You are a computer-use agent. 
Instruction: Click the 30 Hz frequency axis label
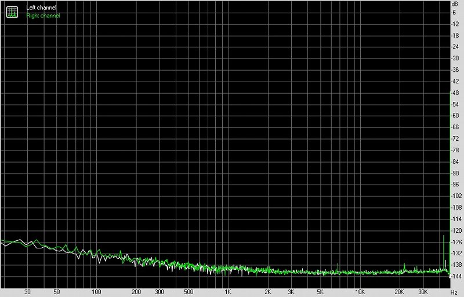coord(27,292)
